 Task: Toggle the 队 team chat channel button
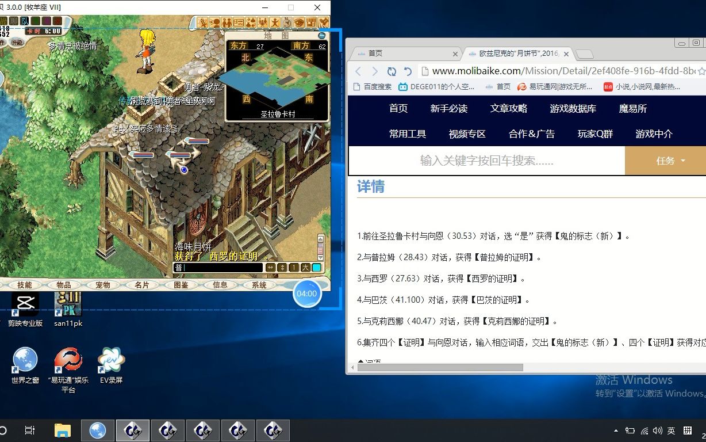point(25,21)
